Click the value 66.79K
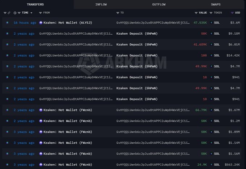 coord(201,110)
